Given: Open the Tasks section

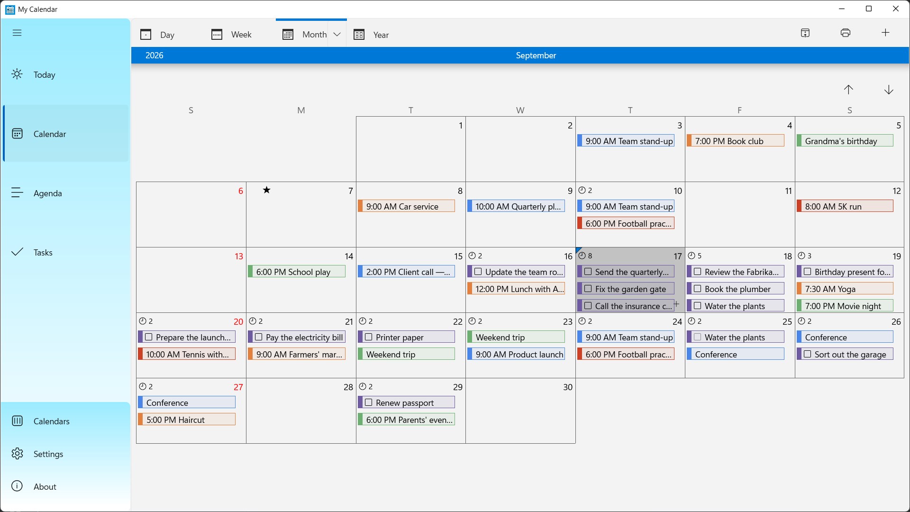Looking at the screenshot, I should click(x=65, y=252).
